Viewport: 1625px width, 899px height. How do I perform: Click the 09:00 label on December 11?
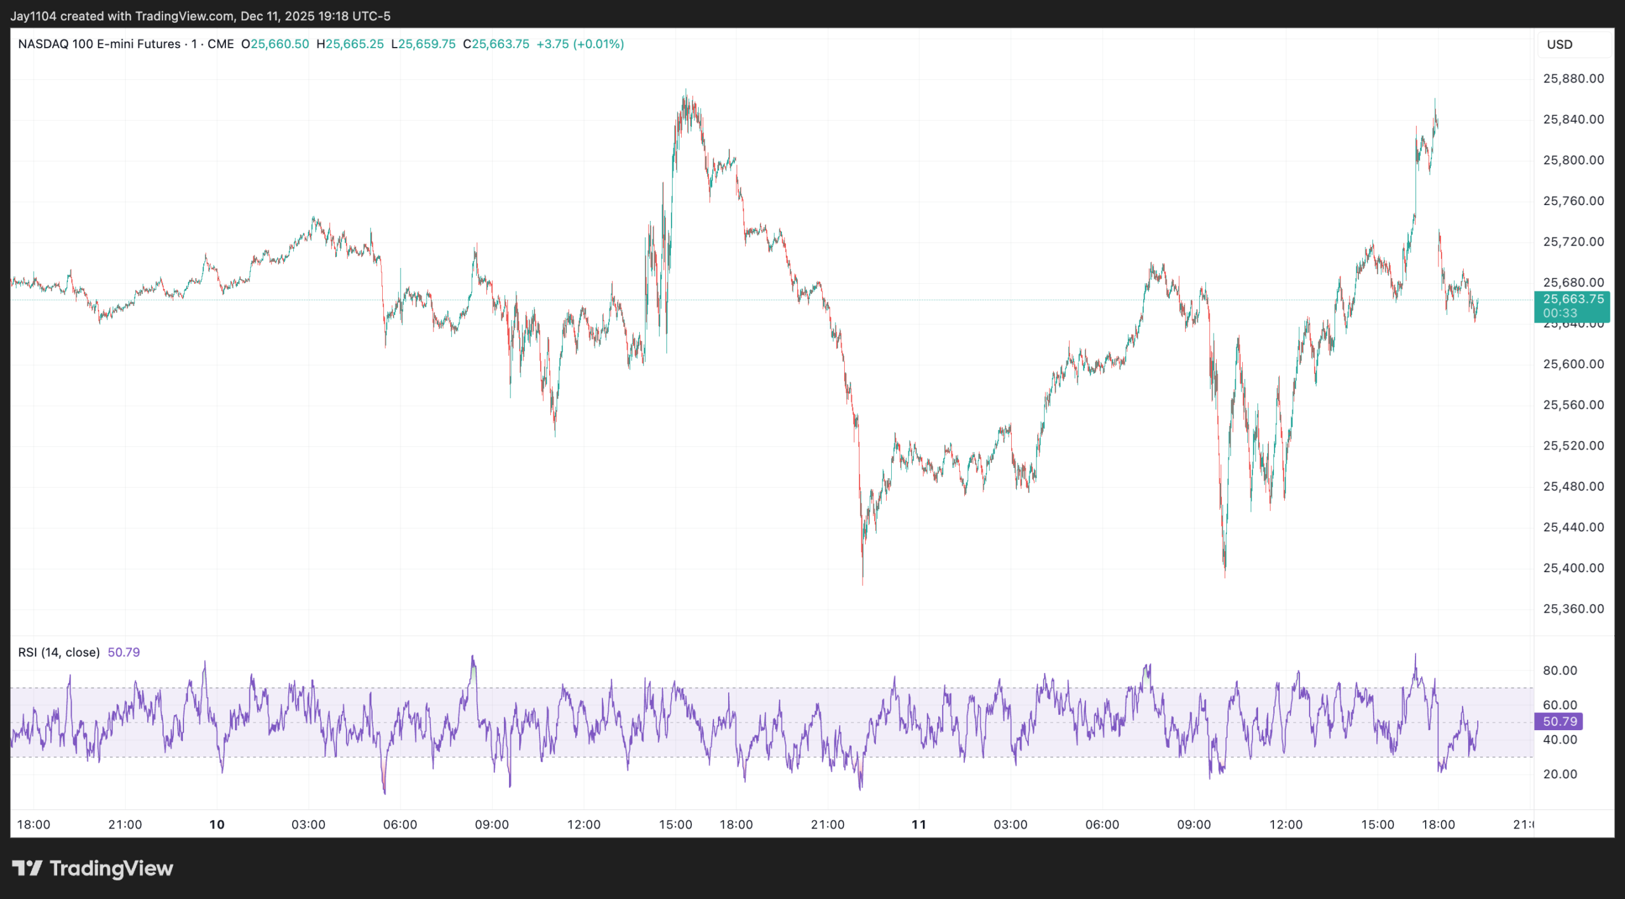coord(1193,824)
